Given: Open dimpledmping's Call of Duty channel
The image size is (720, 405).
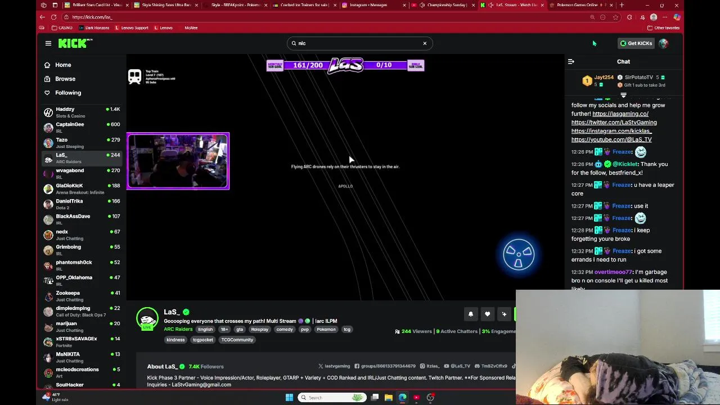Looking at the screenshot, I should 82,312.
